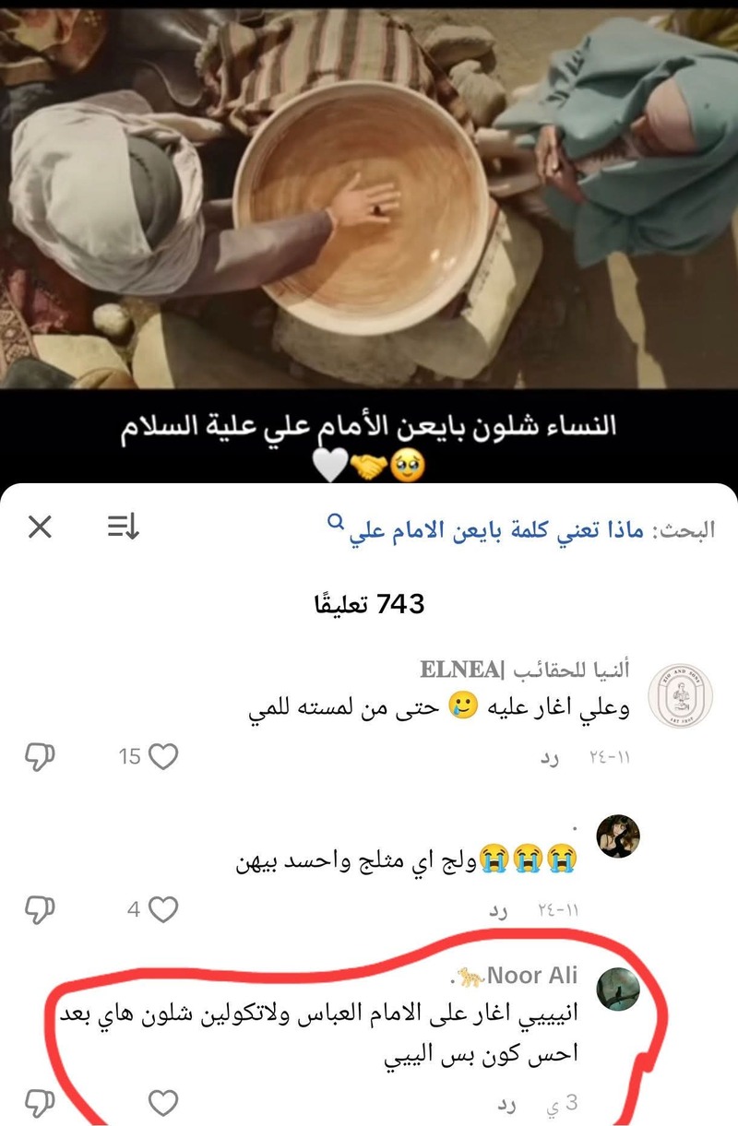
Task: View Noor Ali's profile avatar
Action: tap(618, 990)
